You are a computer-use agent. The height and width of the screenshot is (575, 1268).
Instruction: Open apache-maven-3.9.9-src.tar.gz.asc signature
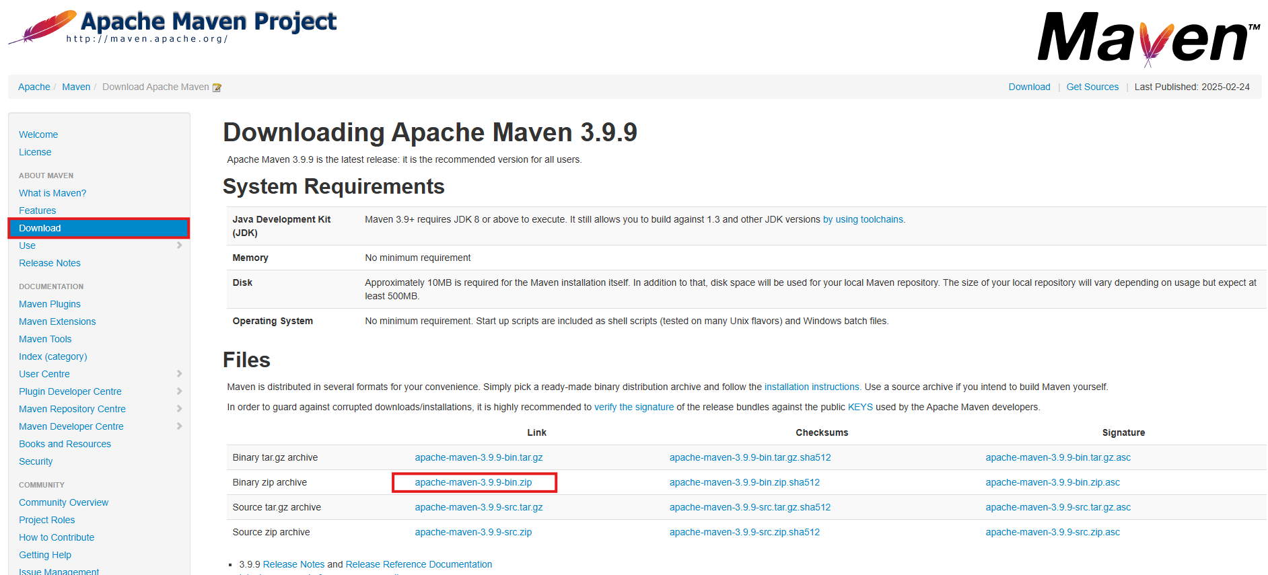[x=1058, y=507]
